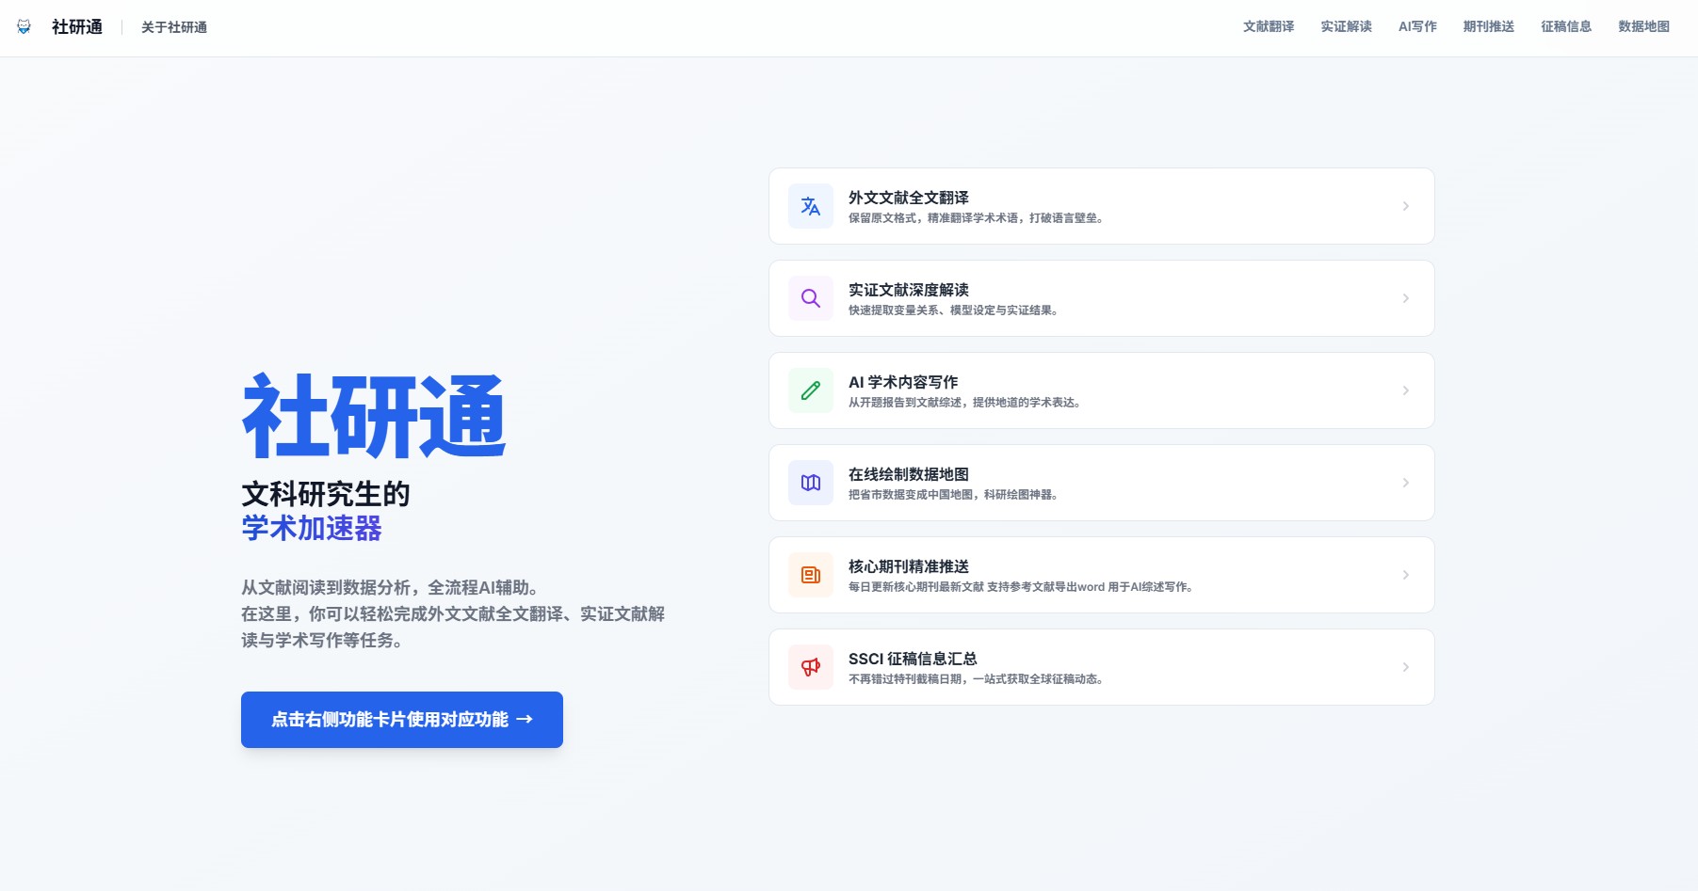Select the translation icon on 外文文献全文翻译 card

[810, 206]
